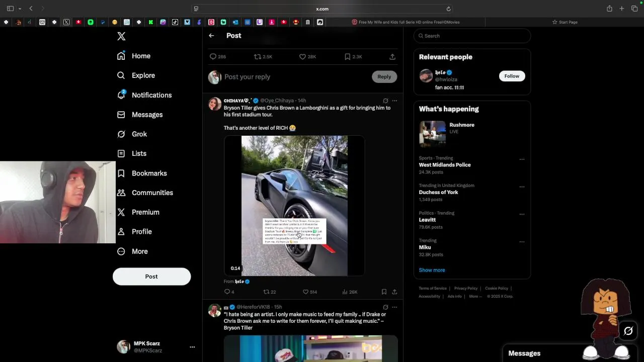
Task: Share the Chihaya post
Action: click(394, 292)
